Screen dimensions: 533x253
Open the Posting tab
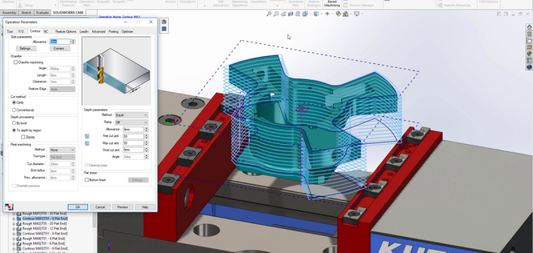[x=113, y=31]
